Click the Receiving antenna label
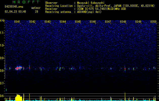The height and width of the screenshot is (101, 159). (58, 12)
